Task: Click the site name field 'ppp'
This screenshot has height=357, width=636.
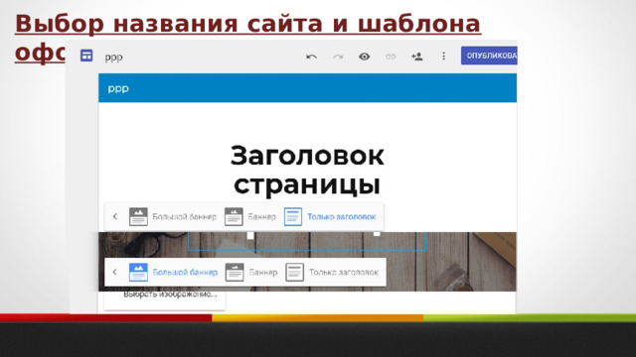Action: click(114, 58)
